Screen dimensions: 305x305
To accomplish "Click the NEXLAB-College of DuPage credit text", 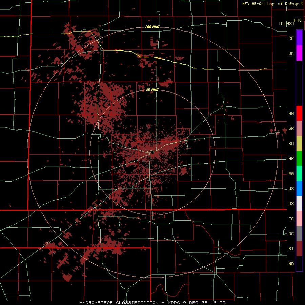I will (x=271, y=4).
